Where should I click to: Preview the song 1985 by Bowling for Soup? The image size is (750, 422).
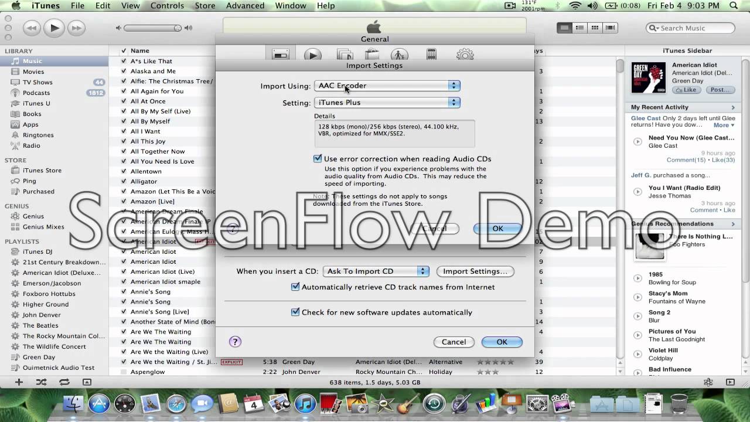637,278
